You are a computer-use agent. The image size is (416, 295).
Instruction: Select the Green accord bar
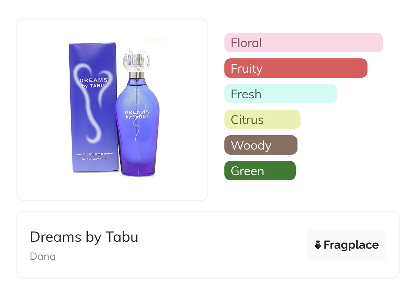coord(260,171)
